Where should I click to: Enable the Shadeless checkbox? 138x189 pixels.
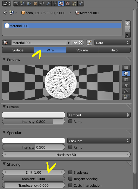70,172
